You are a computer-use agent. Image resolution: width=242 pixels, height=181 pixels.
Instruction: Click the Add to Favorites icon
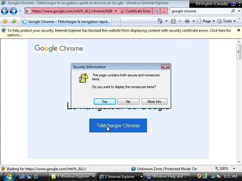(x=14, y=21)
